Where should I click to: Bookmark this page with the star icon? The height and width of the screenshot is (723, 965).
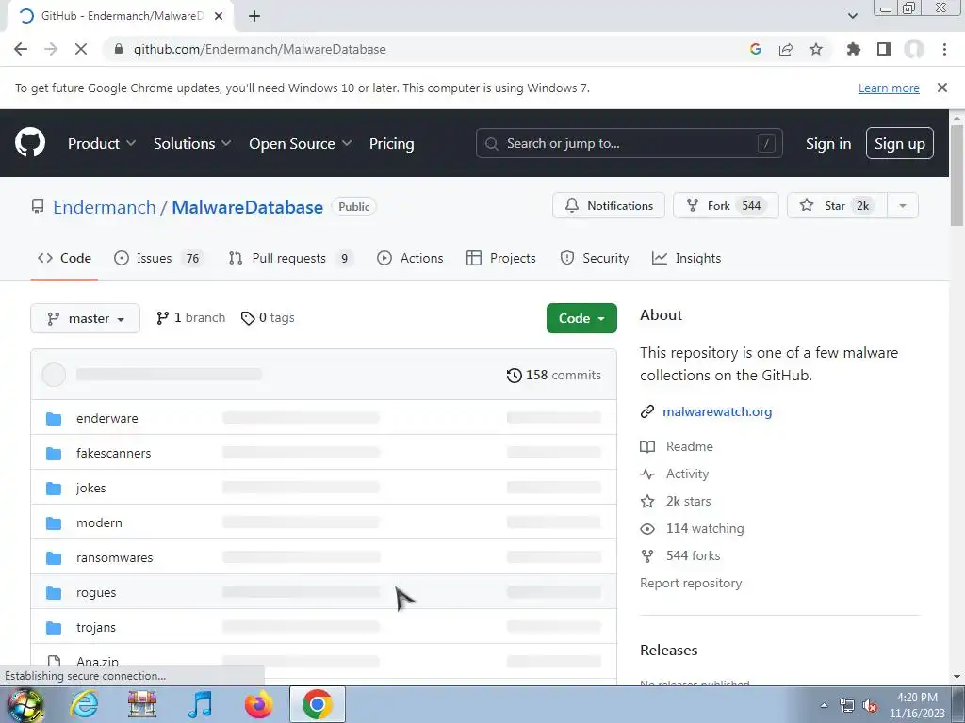point(816,49)
